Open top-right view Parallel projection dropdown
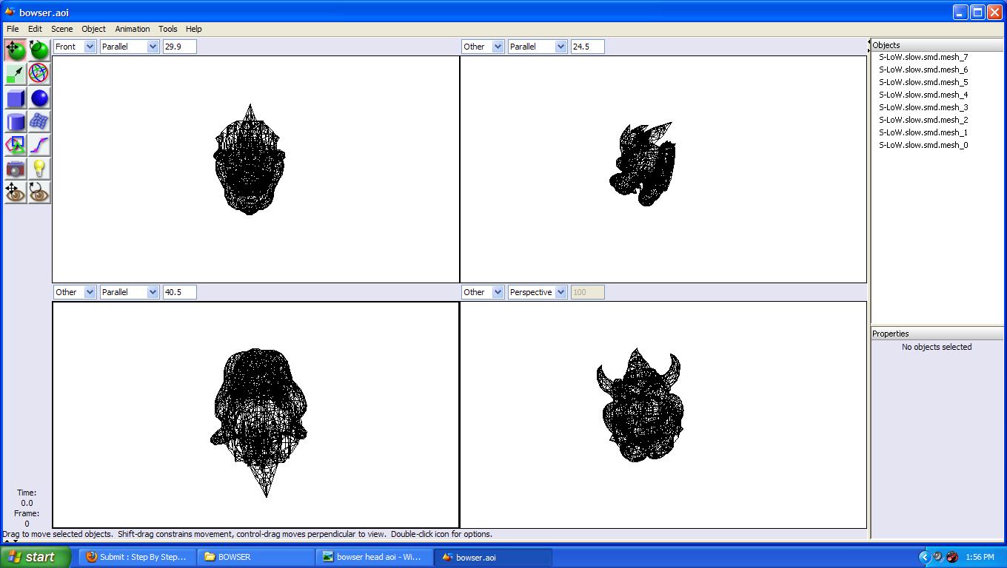 [538, 47]
